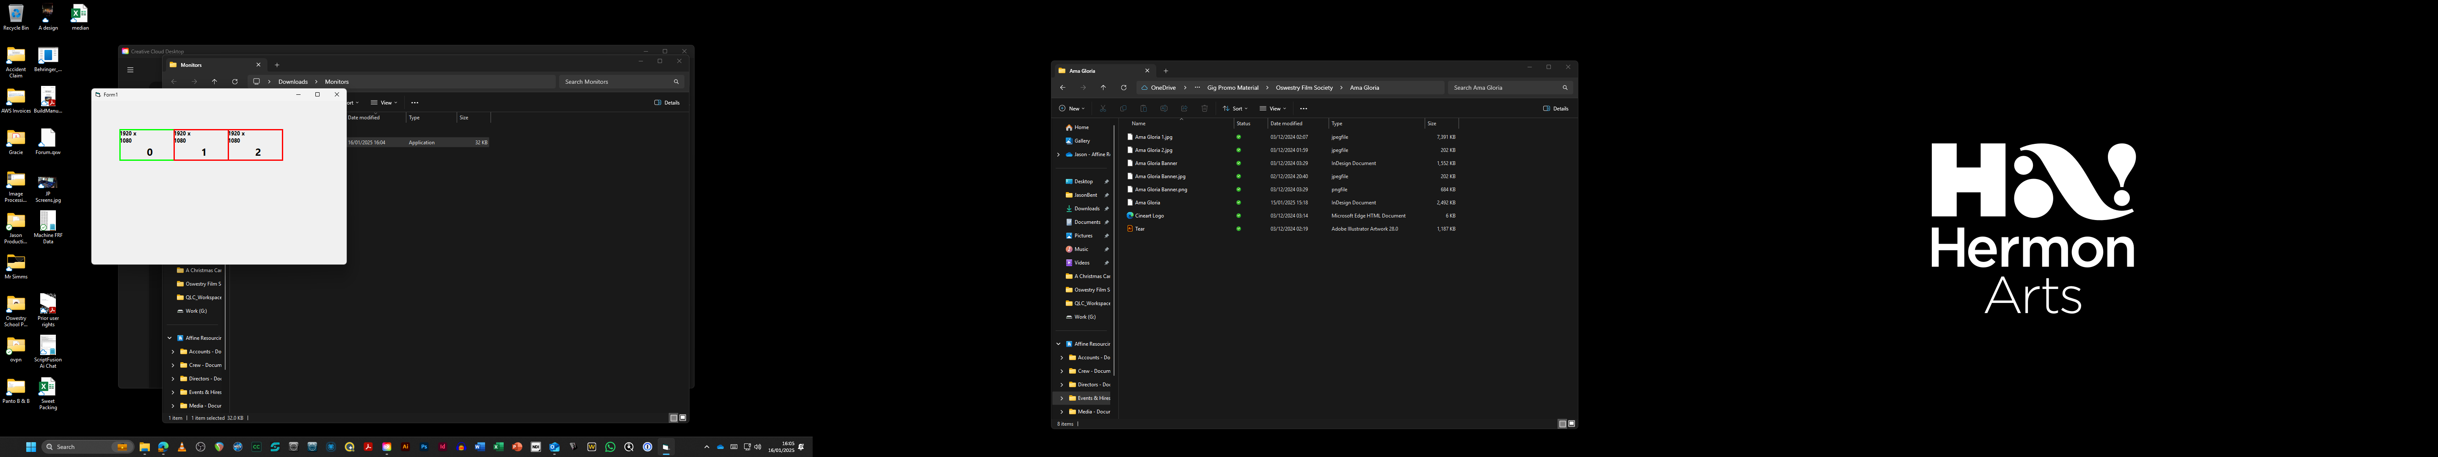2438x457 pixels.
Task: Expand Crew folder in Monitors sidebar
Action: (173, 365)
